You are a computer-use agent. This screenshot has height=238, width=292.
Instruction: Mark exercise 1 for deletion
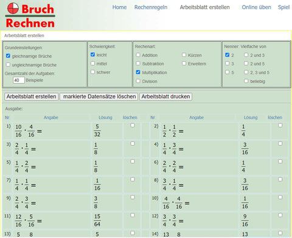133,126
